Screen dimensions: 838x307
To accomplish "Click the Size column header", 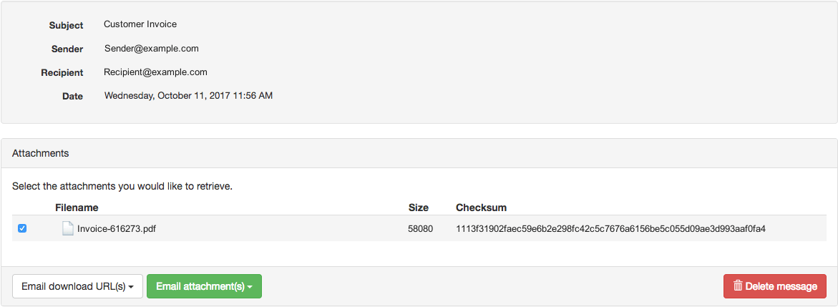I will click(418, 208).
